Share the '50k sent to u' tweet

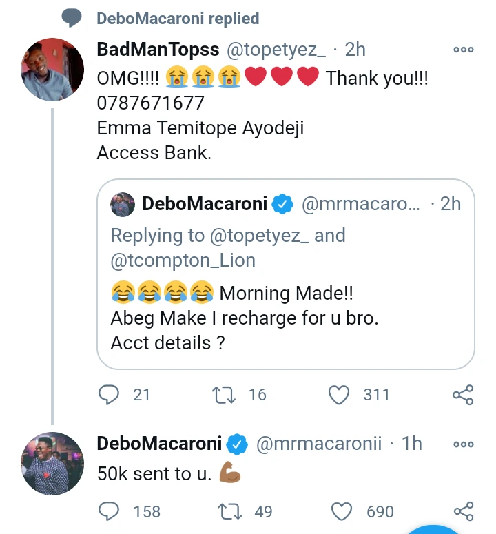tap(462, 511)
